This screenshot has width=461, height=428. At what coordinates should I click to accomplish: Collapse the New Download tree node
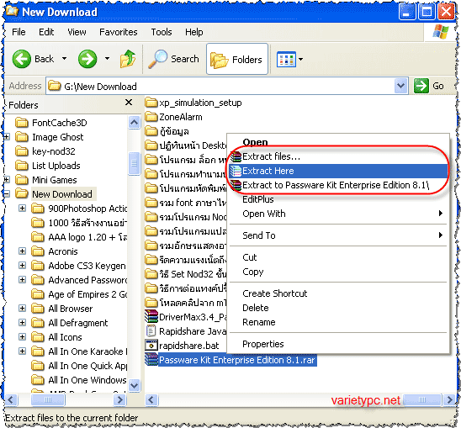(x=7, y=194)
